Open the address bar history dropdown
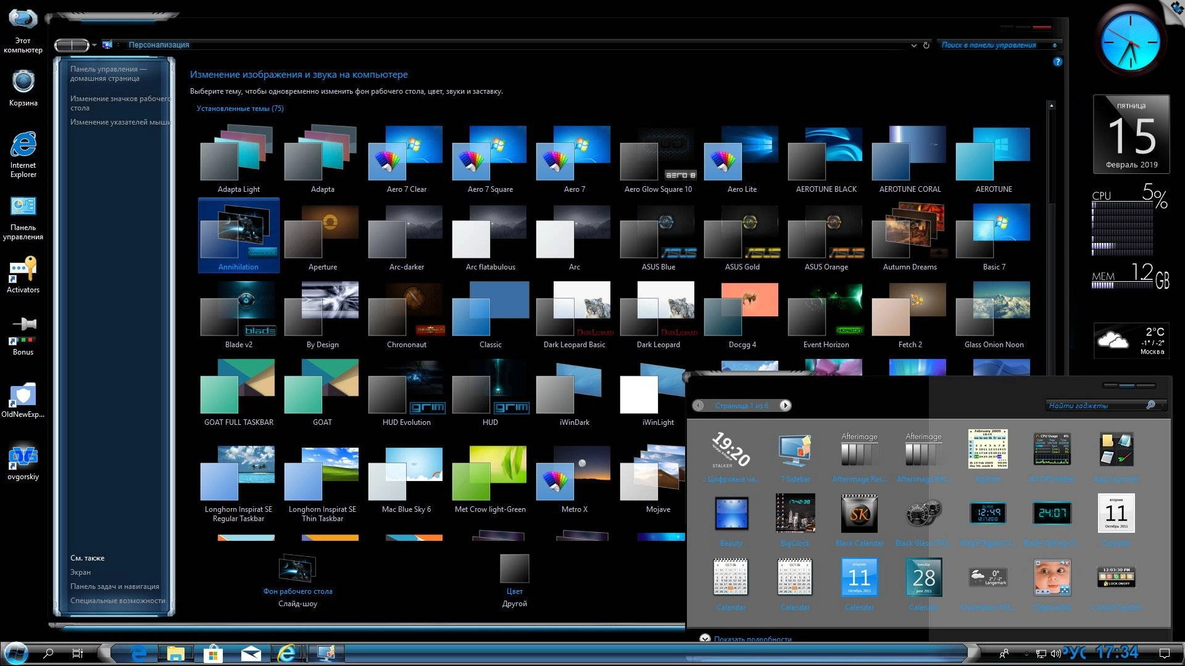This screenshot has height=666, width=1185. (913, 45)
